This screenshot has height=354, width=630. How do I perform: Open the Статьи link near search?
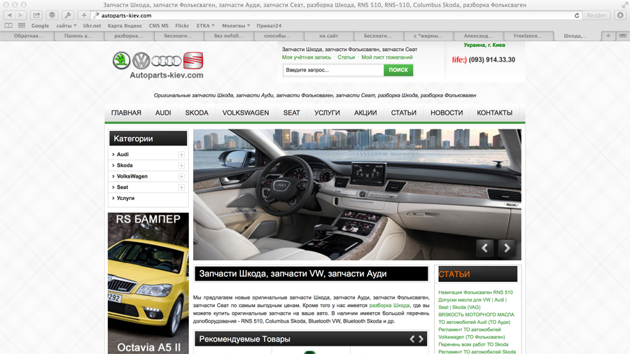point(346,57)
